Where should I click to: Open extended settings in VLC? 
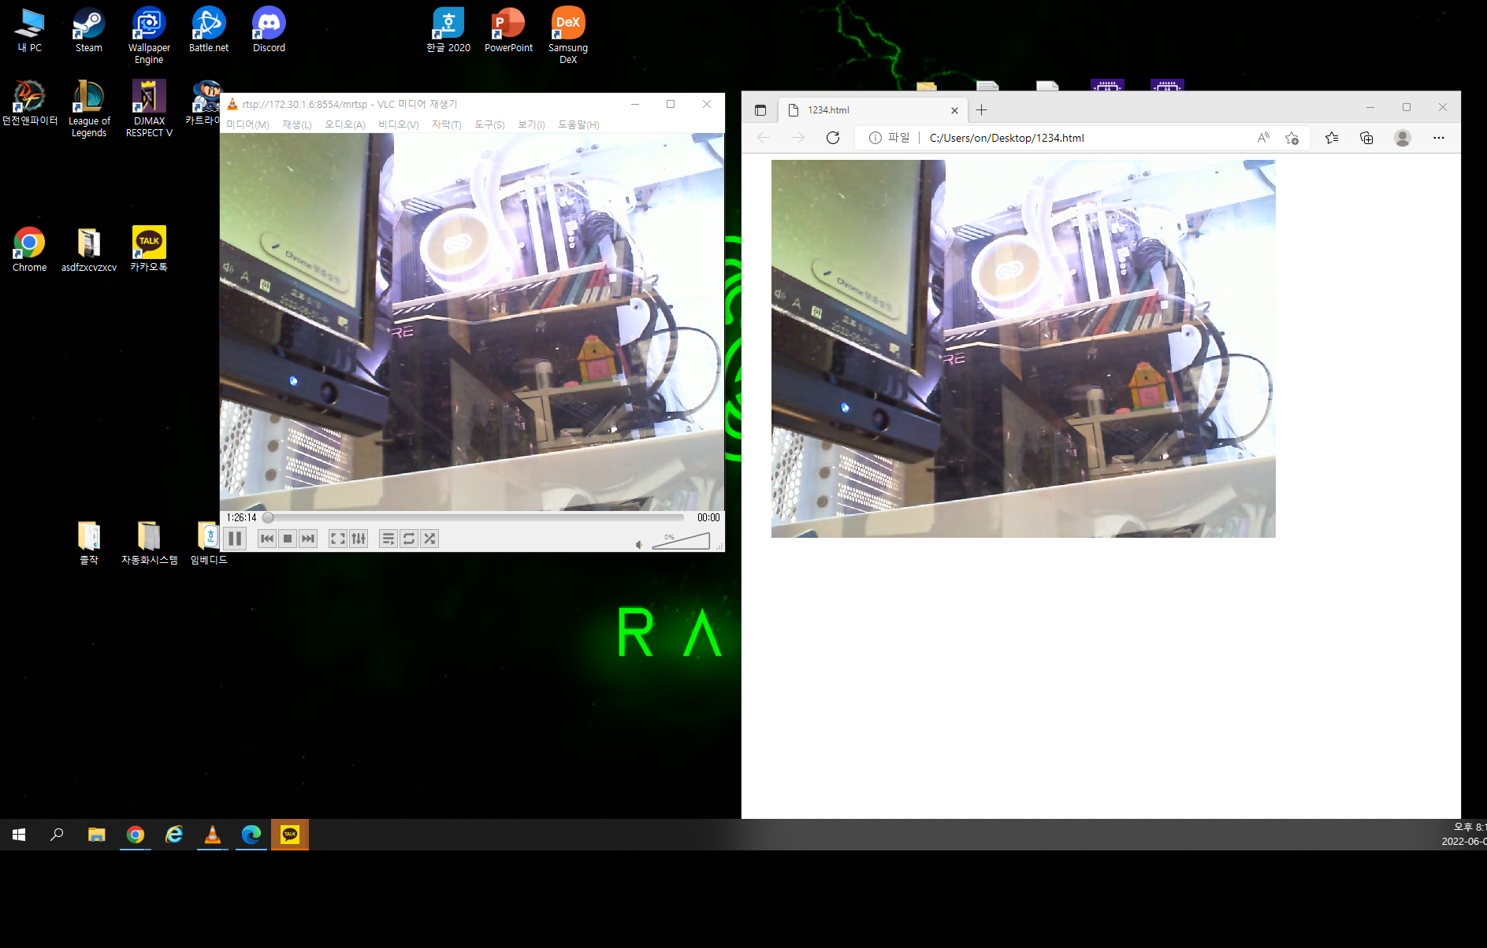[x=359, y=539]
